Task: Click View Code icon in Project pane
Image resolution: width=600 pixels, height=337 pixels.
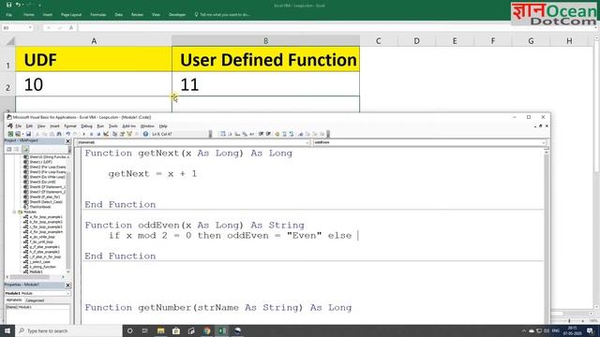Action: click(9, 149)
